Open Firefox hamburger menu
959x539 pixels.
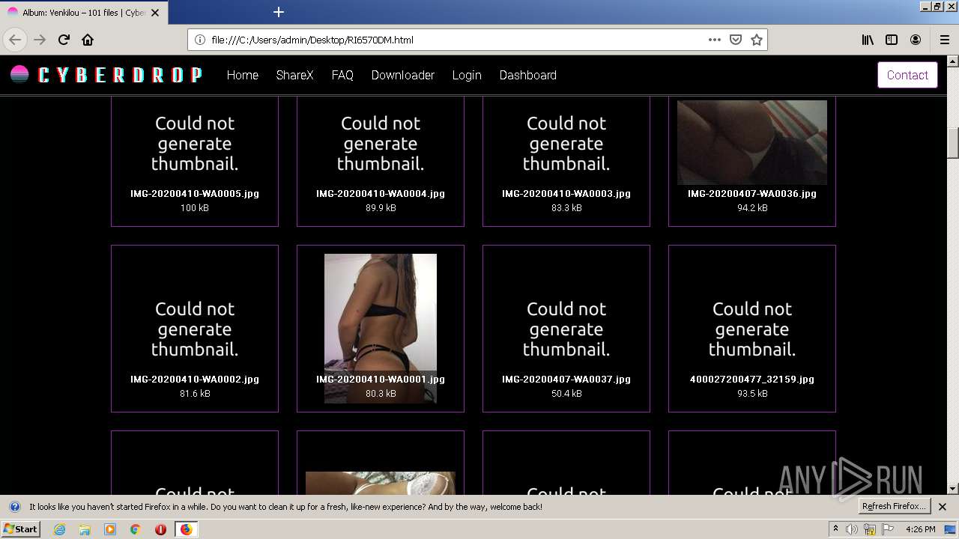pos(945,40)
